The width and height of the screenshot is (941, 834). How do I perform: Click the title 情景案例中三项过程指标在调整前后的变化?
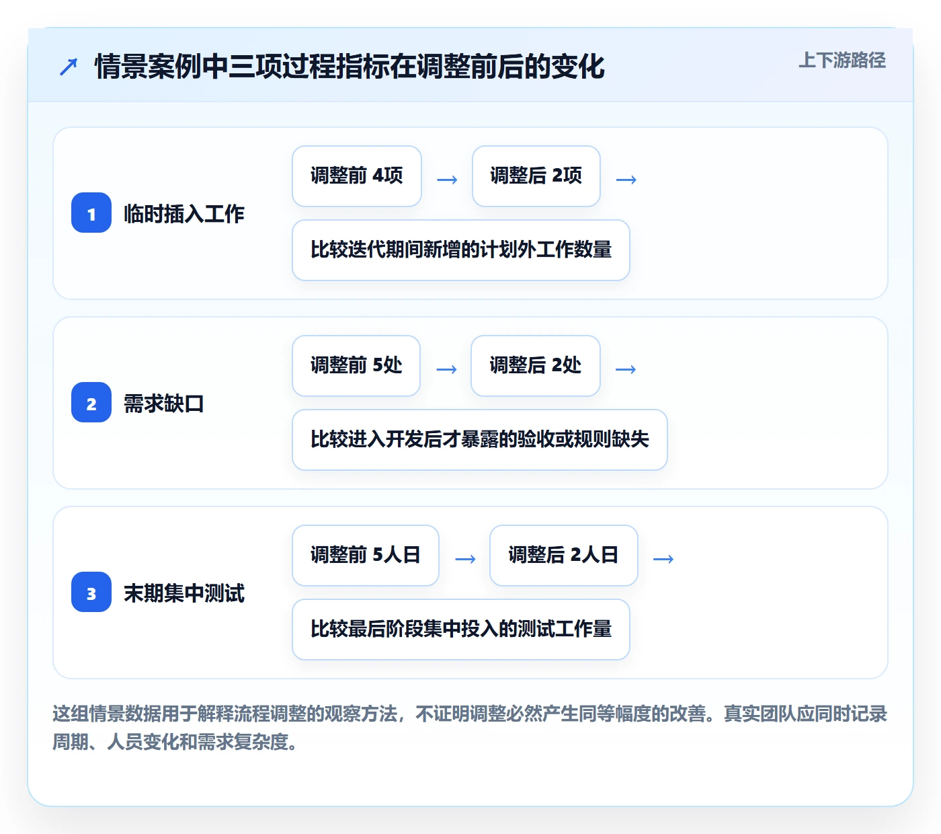[x=350, y=67]
